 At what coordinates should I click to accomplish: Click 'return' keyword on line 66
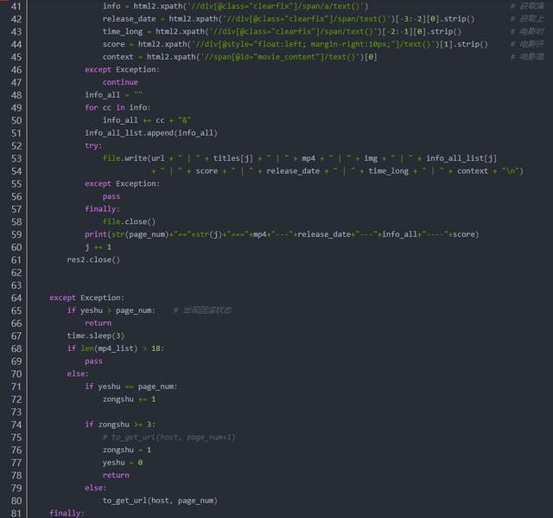pyautogui.click(x=98, y=323)
